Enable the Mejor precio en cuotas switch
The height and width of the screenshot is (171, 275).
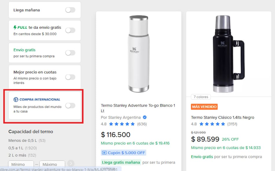pos(70,77)
